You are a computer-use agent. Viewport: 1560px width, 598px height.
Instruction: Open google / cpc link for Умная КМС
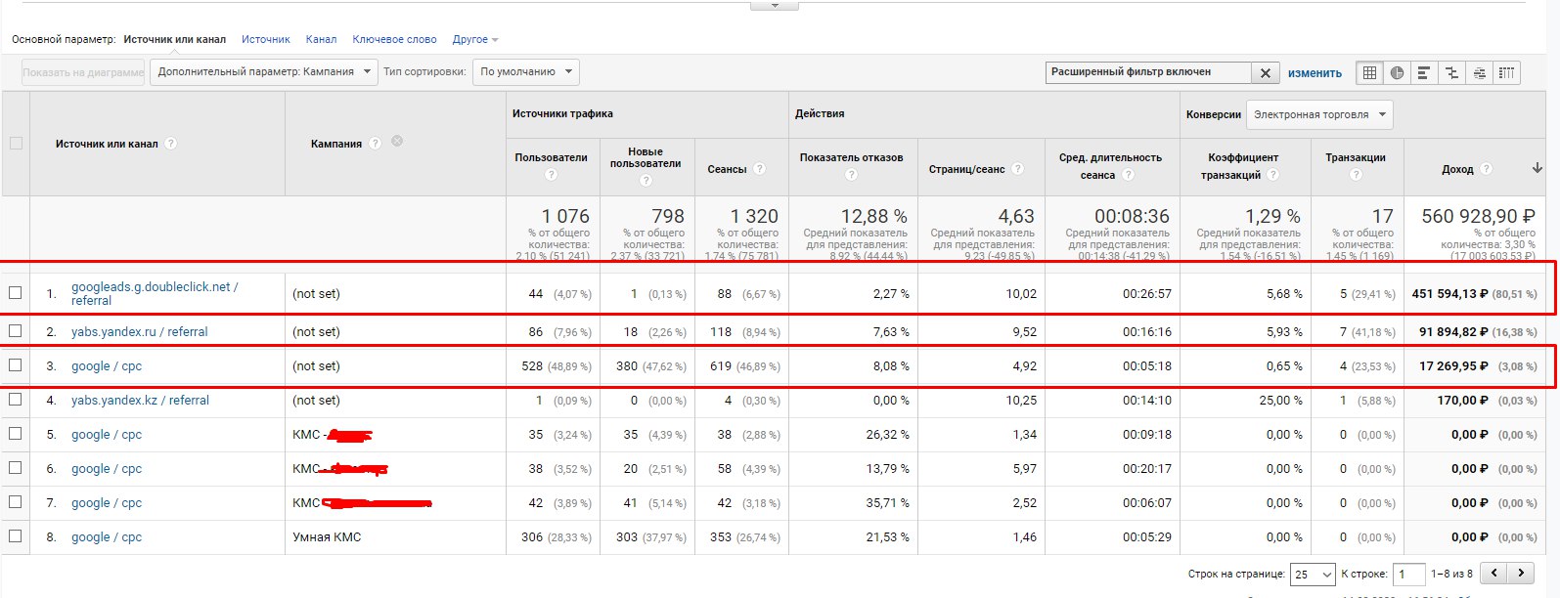click(x=107, y=536)
